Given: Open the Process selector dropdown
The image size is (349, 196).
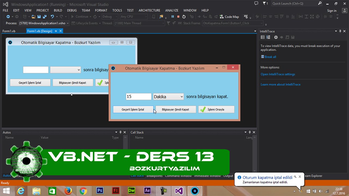Looking at the screenshot, I should pos(44,23).
